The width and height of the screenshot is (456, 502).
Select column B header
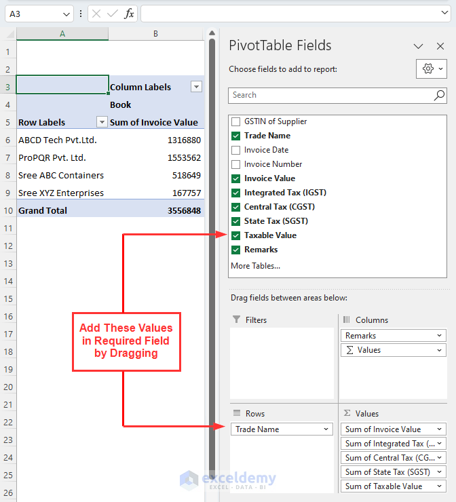pyautogui.click(x=155, y=34)
